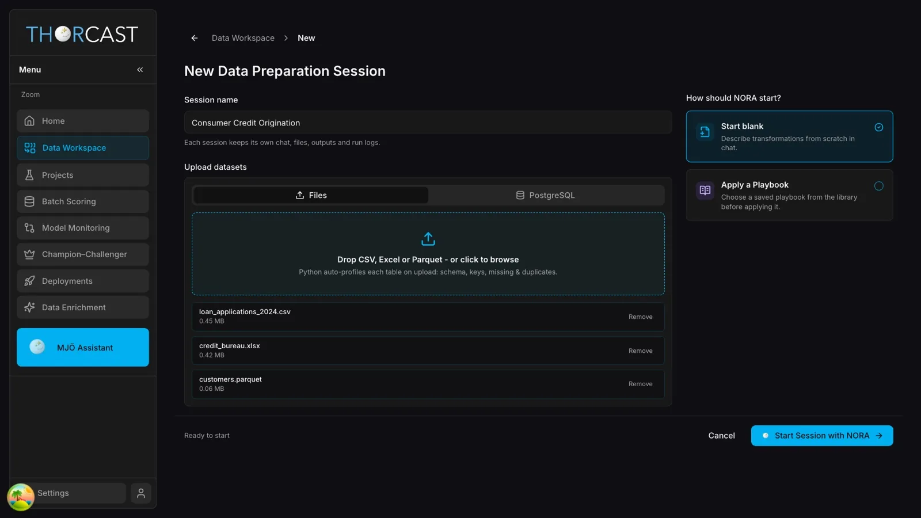921x518 pixels.
Task: Click the Start blank document icon
Action: (705, 132)
